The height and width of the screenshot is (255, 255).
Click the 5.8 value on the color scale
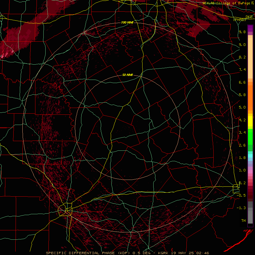(242, 95)
